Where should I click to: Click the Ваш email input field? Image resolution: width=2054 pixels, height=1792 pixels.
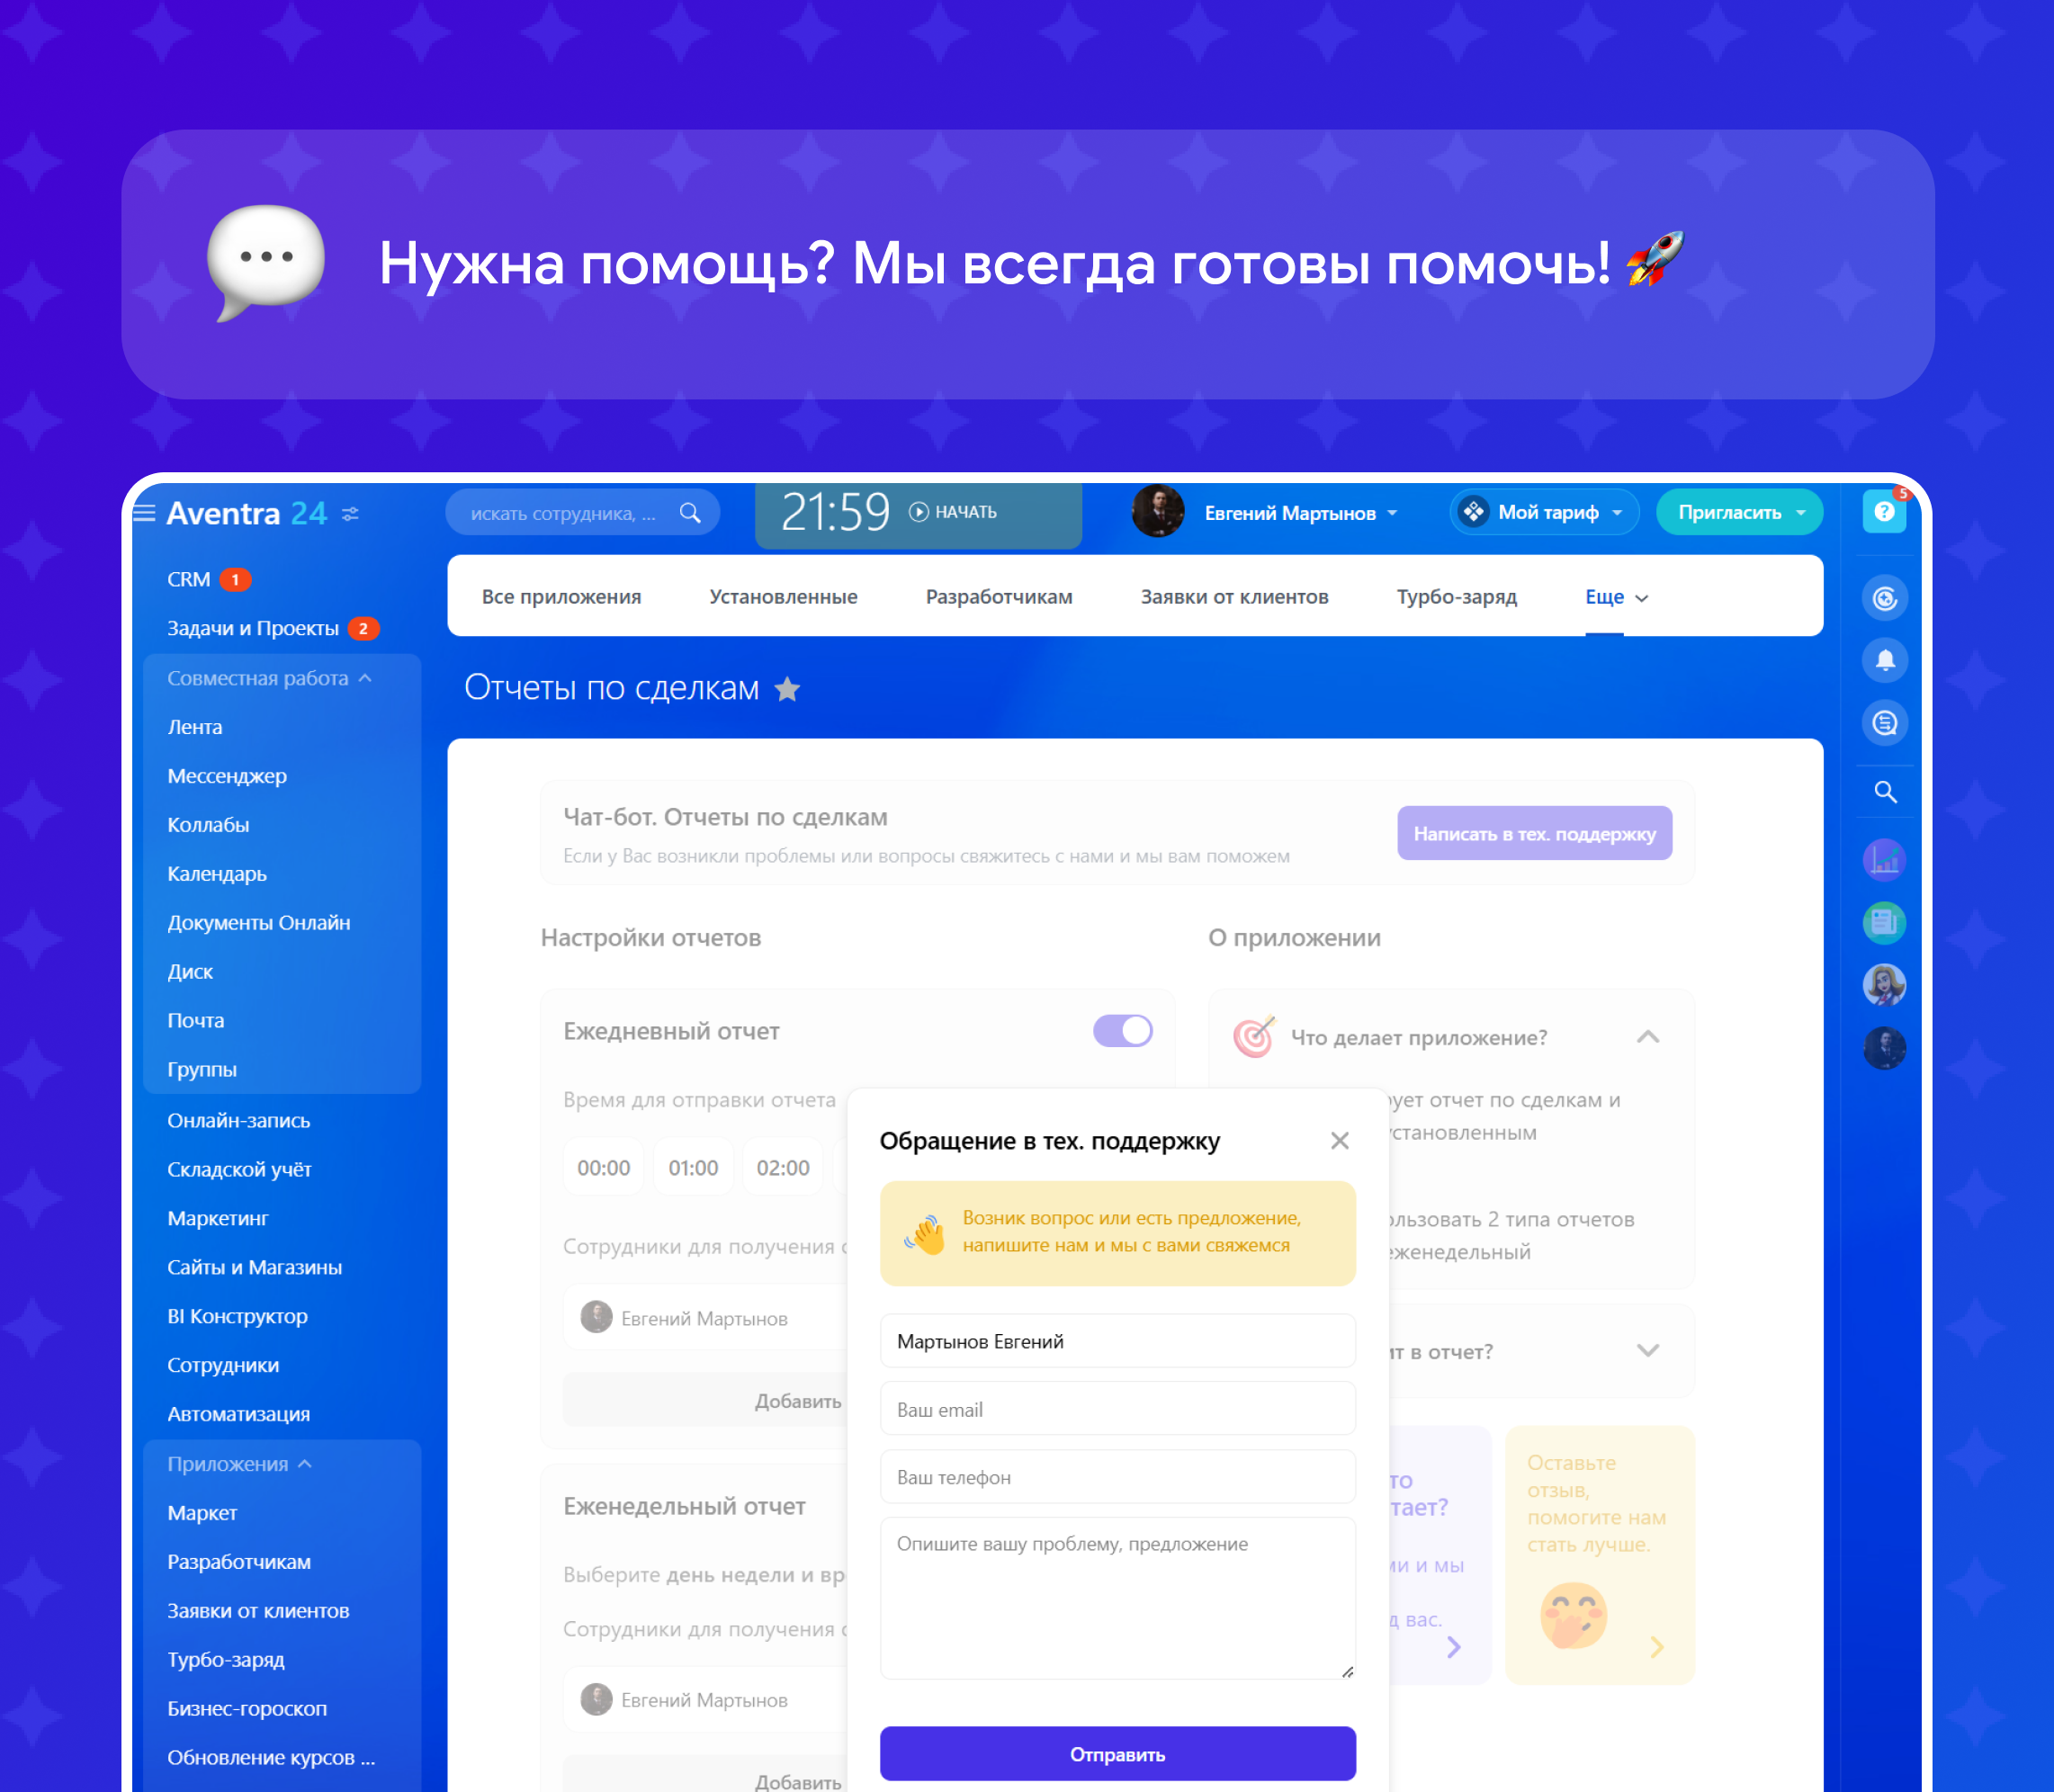pos(1117,1410)
